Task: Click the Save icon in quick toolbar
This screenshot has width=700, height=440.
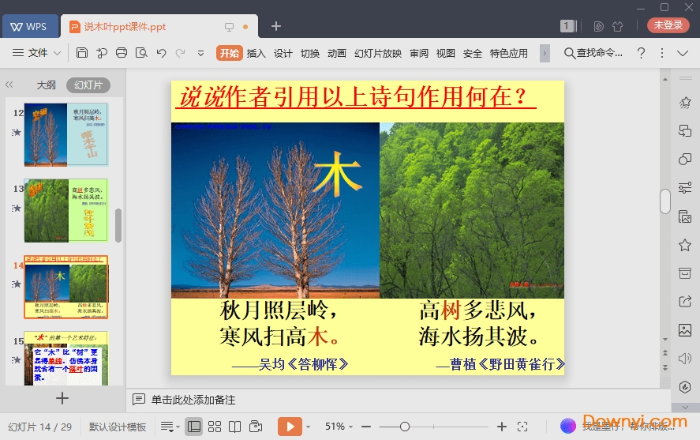Action: [82, 53]
